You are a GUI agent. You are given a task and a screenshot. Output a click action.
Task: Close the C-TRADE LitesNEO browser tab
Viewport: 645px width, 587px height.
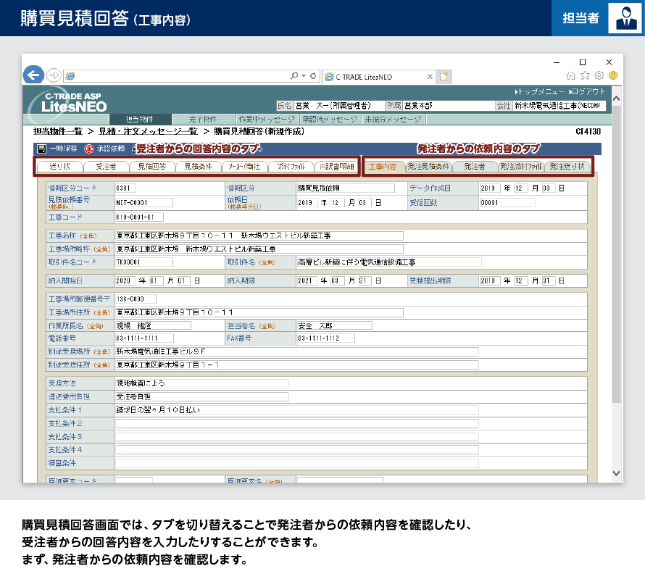430,76
